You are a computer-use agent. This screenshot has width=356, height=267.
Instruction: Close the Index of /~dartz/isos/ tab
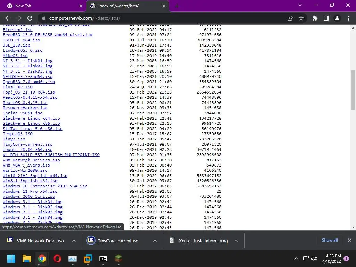(164, 6)
